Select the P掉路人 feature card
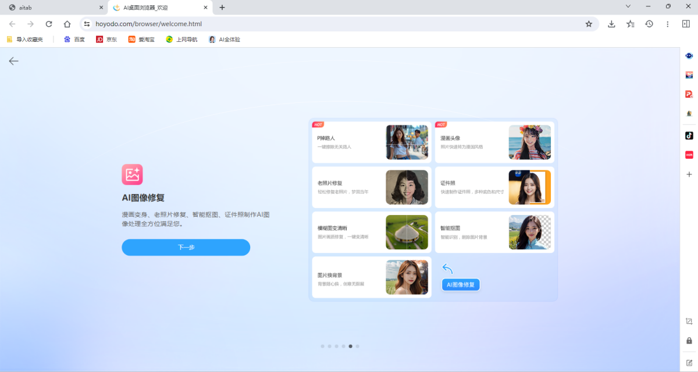This screenshot has width=698, height=372. [372, 142]
